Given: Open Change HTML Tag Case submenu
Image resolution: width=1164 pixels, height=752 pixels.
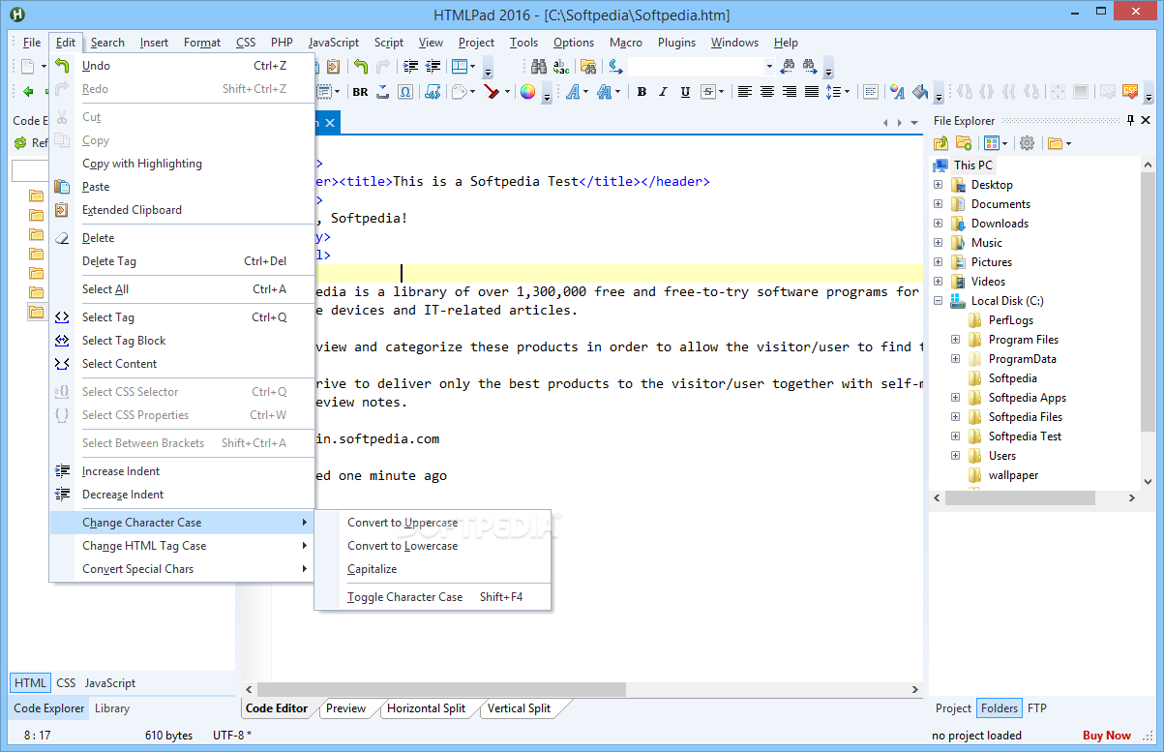Looking at the screenshot, I should 183,546.
